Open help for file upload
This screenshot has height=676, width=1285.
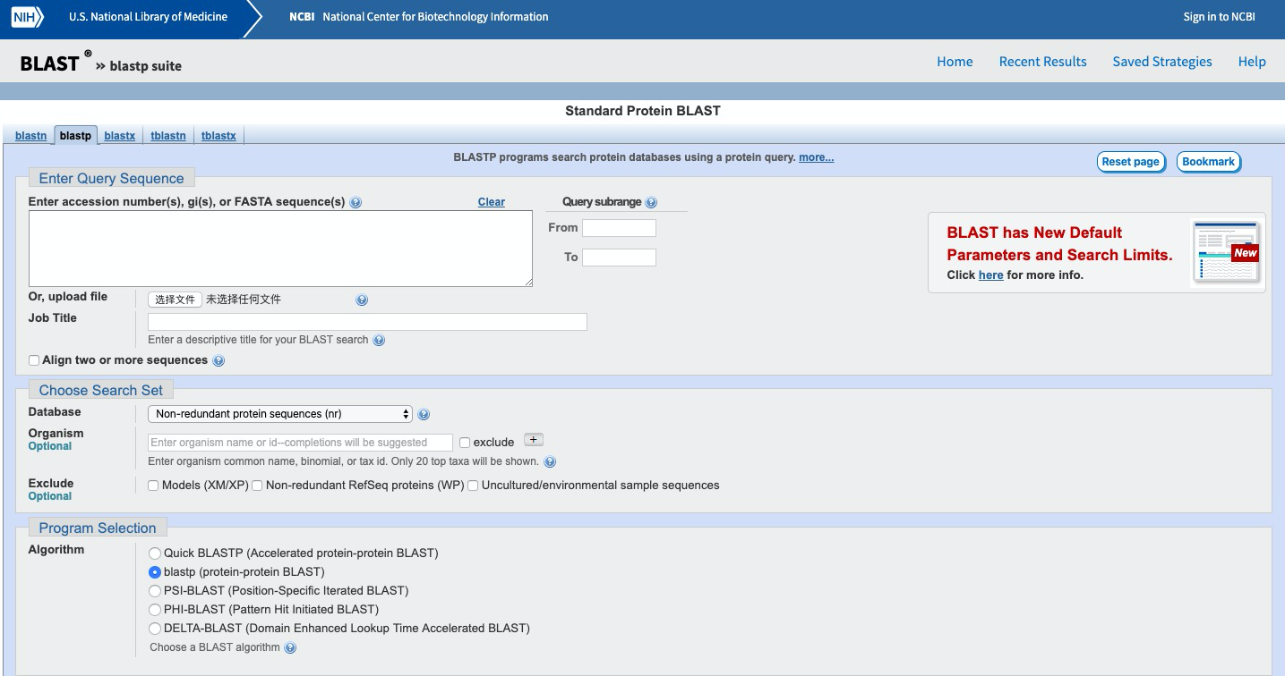tap(360, 300)
